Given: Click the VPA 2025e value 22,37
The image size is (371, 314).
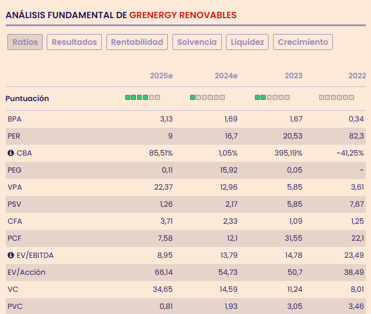Looking at the screenshot, I should point(163,187).
